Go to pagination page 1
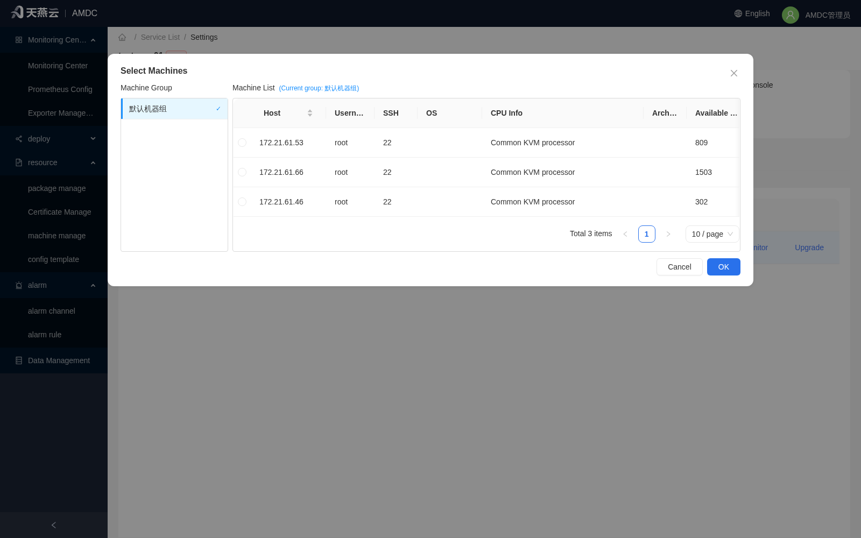The height and width of the screenshot is (538, 861). tap(647, 234)
